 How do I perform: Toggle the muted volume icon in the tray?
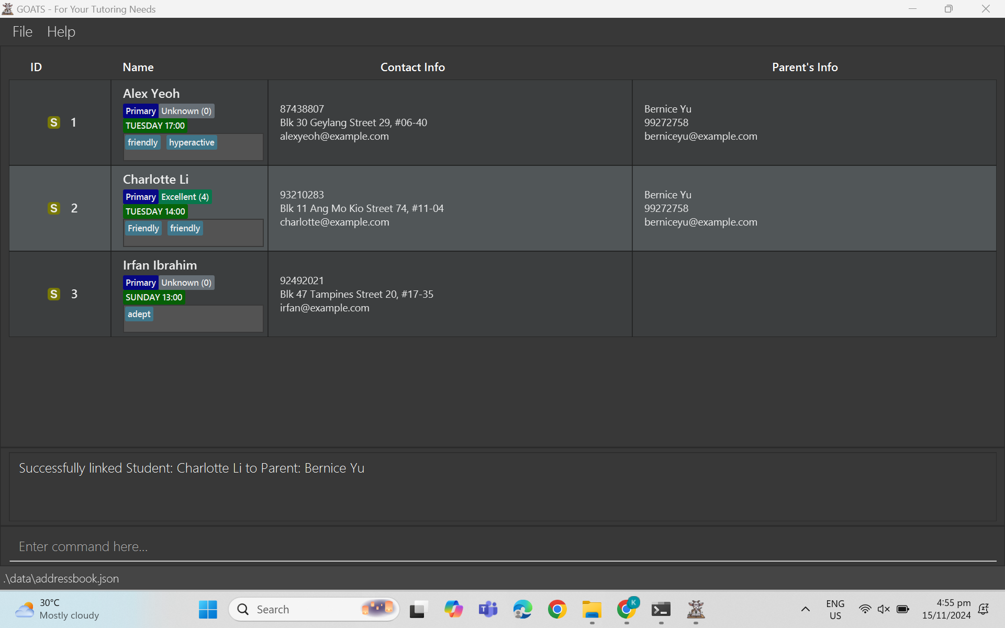point(884,609)
